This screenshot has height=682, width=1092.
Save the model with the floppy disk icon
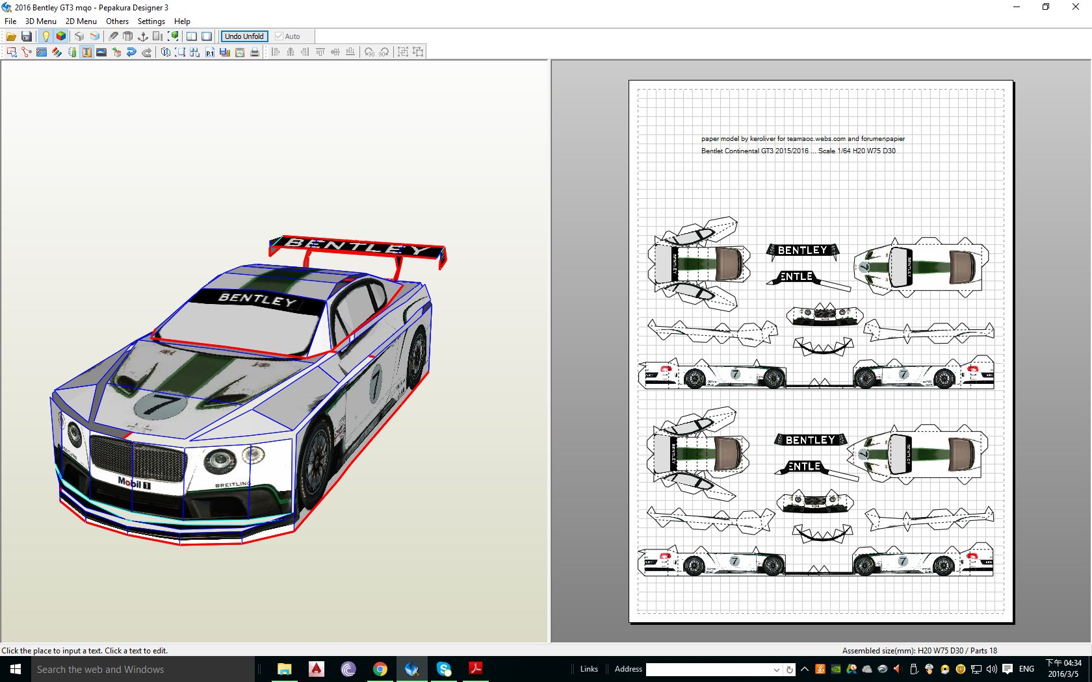coord(27,36)
